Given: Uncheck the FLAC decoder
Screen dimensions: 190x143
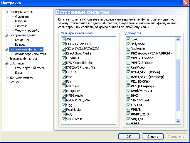Looking at the screenshot, I should (128, 39).
